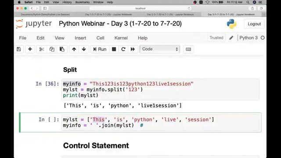This screenshot has height=158, width=281.
Task: Open Notification Center menu bar icon
Action: point(260,2)
